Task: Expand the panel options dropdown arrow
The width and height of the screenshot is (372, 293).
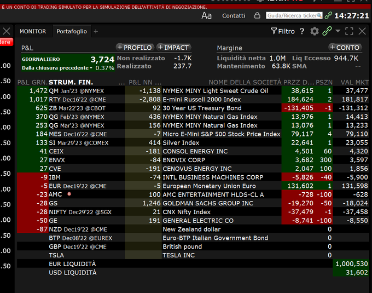Action: point(338,31)
